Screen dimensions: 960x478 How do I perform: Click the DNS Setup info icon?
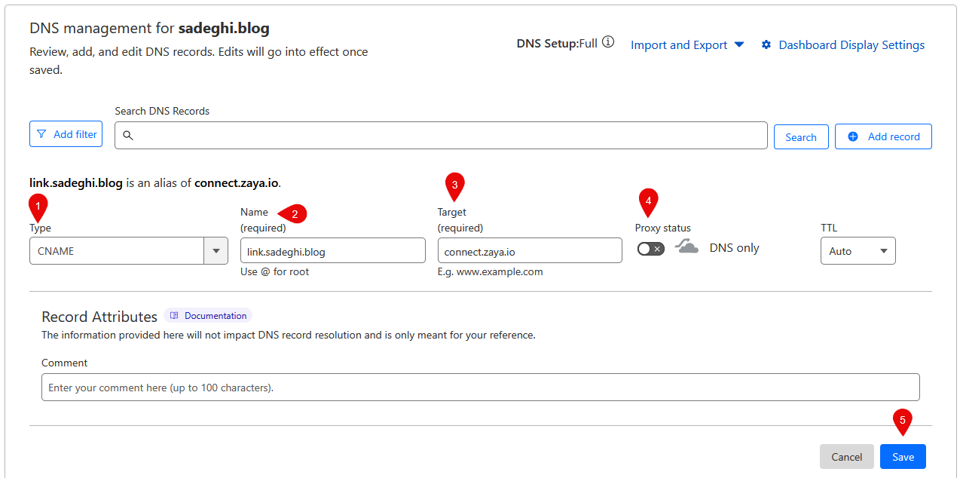click(x=608, y=42)
